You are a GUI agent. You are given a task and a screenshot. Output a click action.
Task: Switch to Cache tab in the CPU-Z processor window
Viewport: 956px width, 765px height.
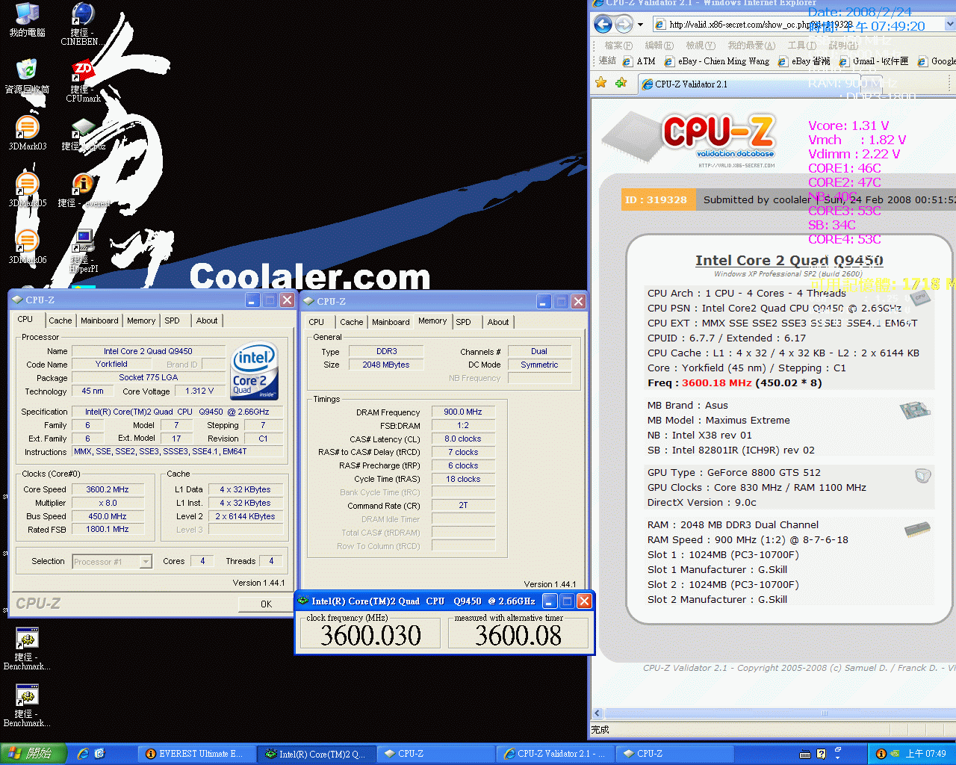tap(60, 320)
